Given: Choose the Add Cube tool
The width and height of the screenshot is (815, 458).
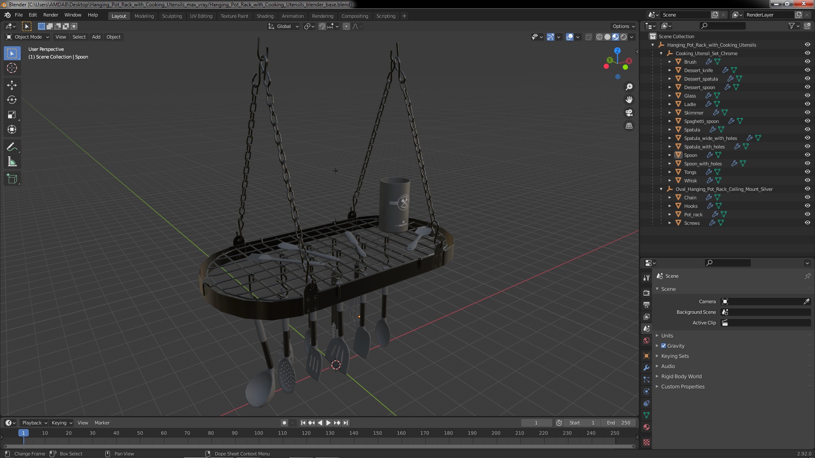Looking at the screenshot, I should [12, 179].
